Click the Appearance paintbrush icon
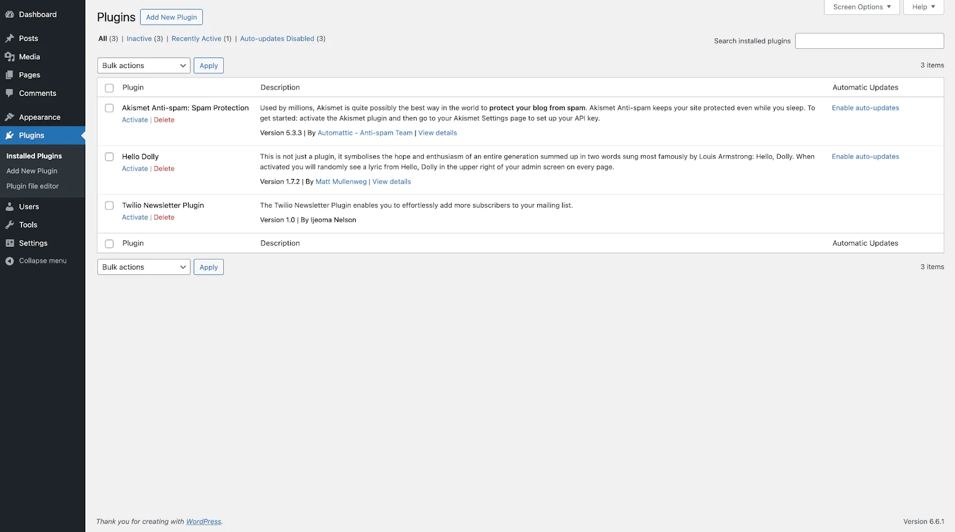This screenshot has height=532, width=955. coord(10,117)
